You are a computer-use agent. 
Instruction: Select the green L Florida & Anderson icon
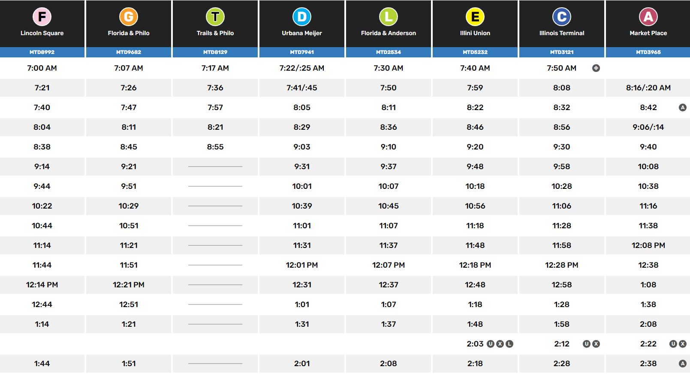[389, 17]
